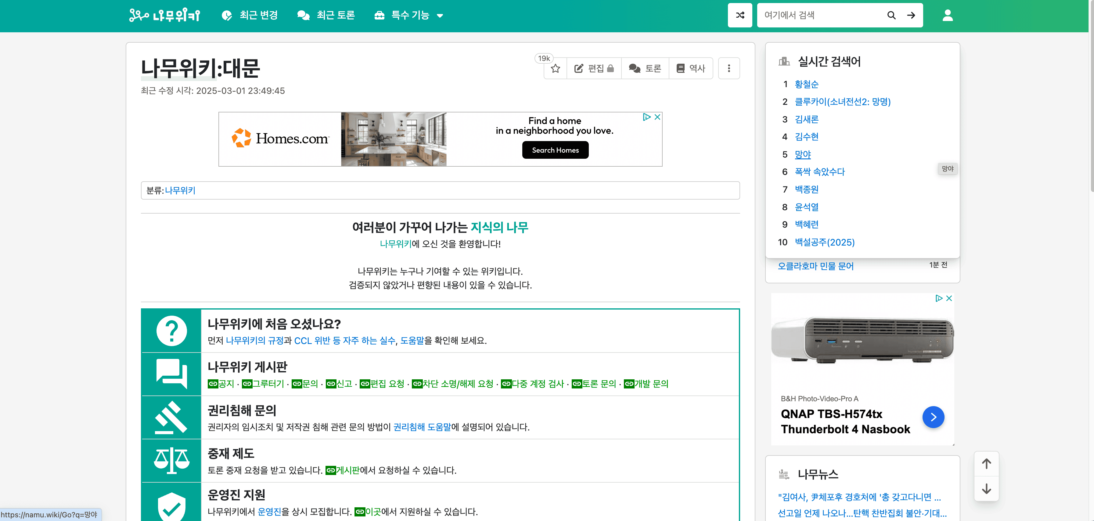Click the search magnifier icon
The width and height of the screenshot is (1094, 521).
tap(891, 15)
